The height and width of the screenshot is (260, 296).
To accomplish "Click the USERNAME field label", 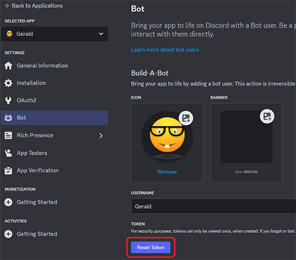I will pyautogui.click(x=143, y=193).
